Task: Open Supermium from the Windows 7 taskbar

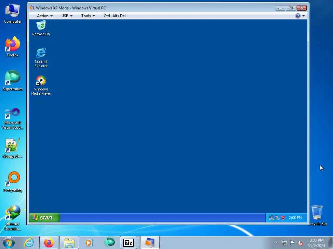Action: point(109,243)
